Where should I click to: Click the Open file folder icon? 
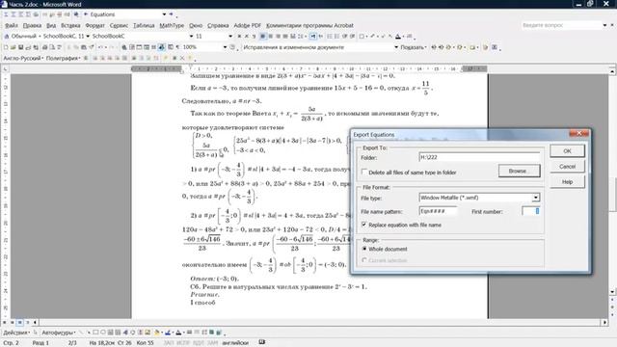13,47
